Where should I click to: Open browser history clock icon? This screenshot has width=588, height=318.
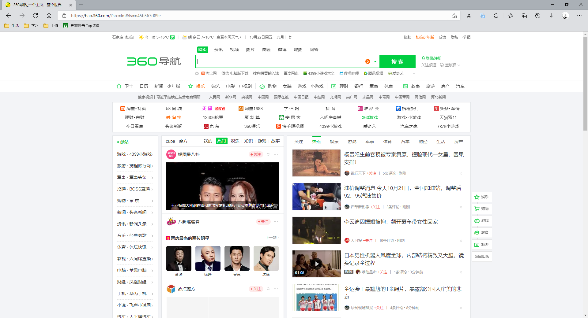[538, 16]
